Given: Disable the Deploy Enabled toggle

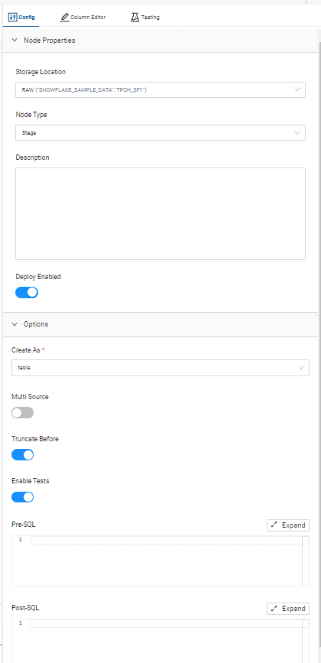Looking at the screenshot, I should tap(27, 292).
